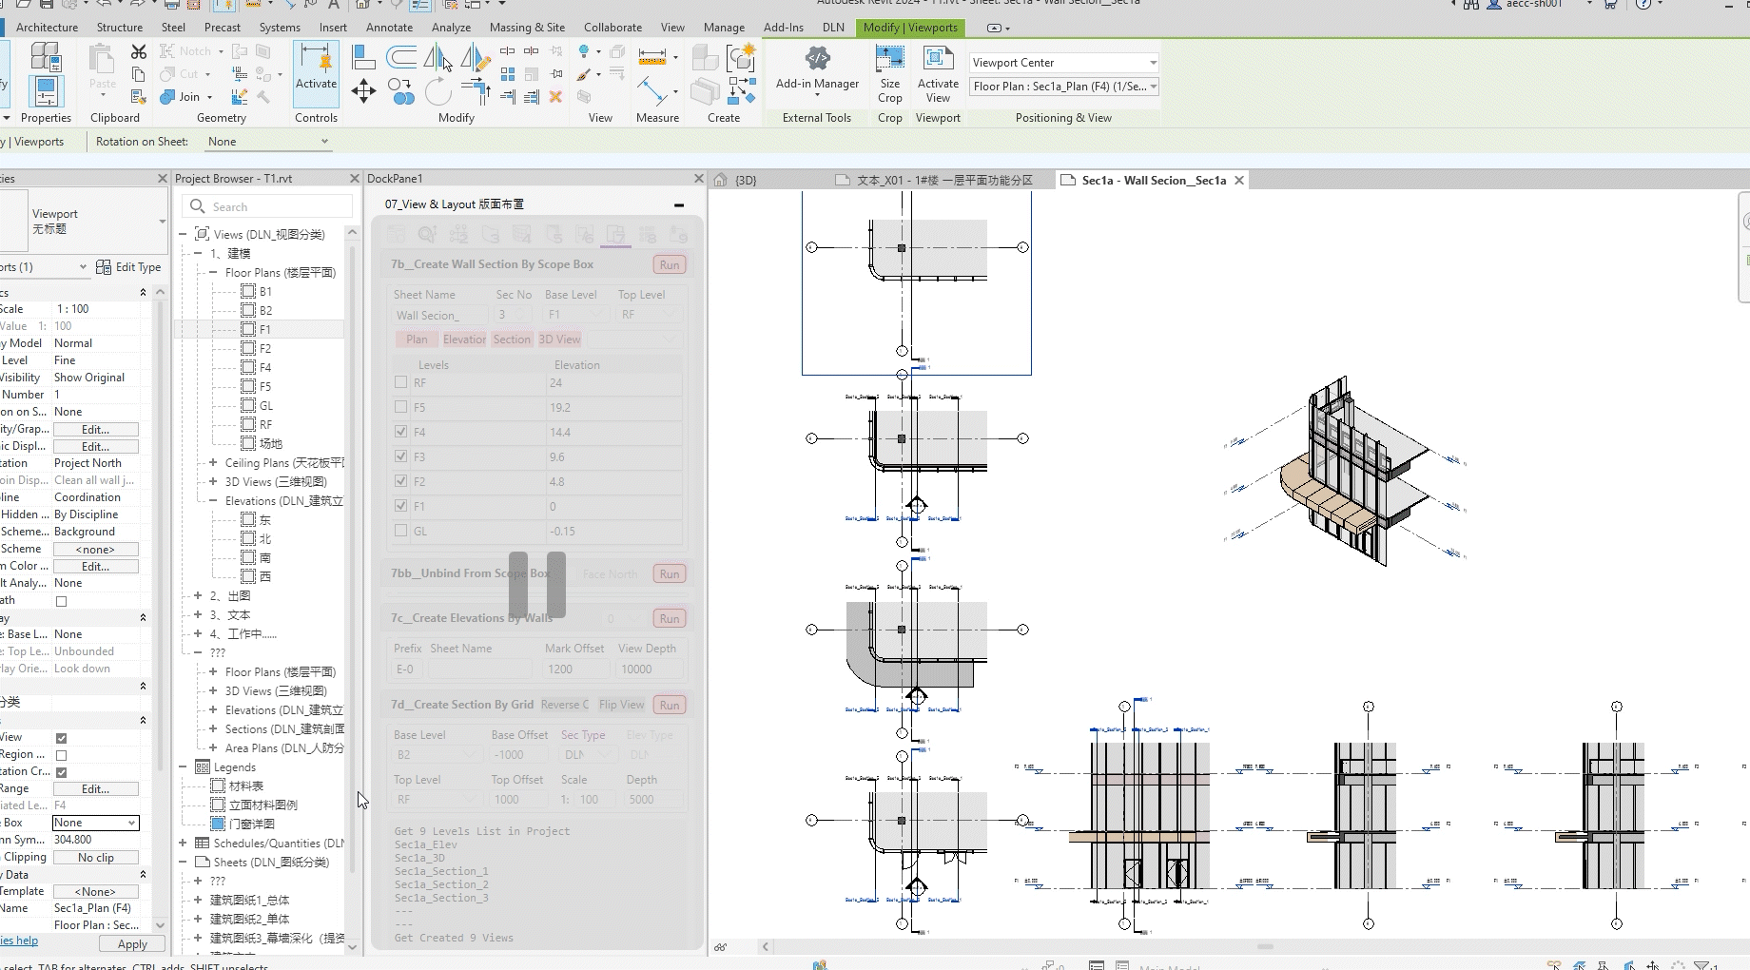Click the Flip View button in 7d
The height and width of the screenshot is (970, 1750).
621,705
